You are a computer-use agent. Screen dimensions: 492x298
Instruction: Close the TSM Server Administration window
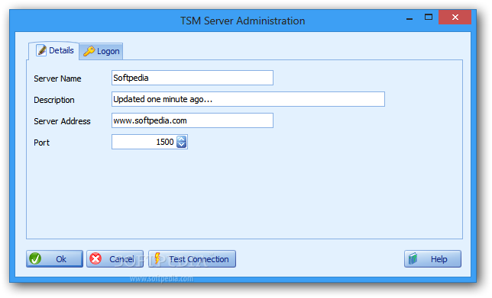point(455,18)
